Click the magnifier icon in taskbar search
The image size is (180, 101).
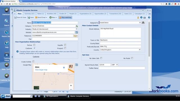[31, 96]
